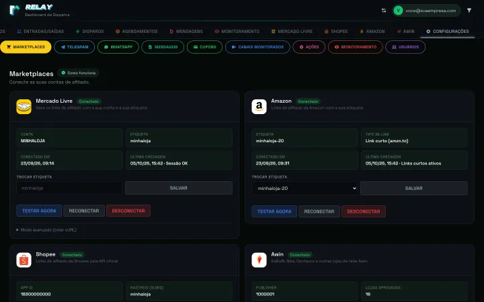Click the Awin Publisher value 1000001
Screen dimensions: 484x302
tap(265, 295)
